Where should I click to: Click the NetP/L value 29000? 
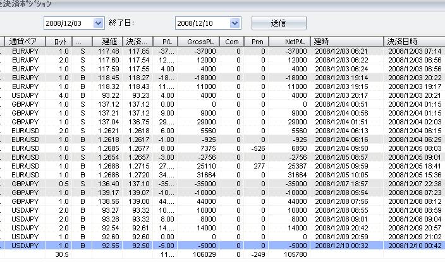click(x=297, y=122)
